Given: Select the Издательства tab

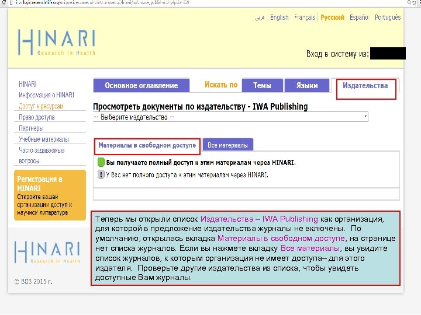Looking at the screenshot, I should (365, 86).
